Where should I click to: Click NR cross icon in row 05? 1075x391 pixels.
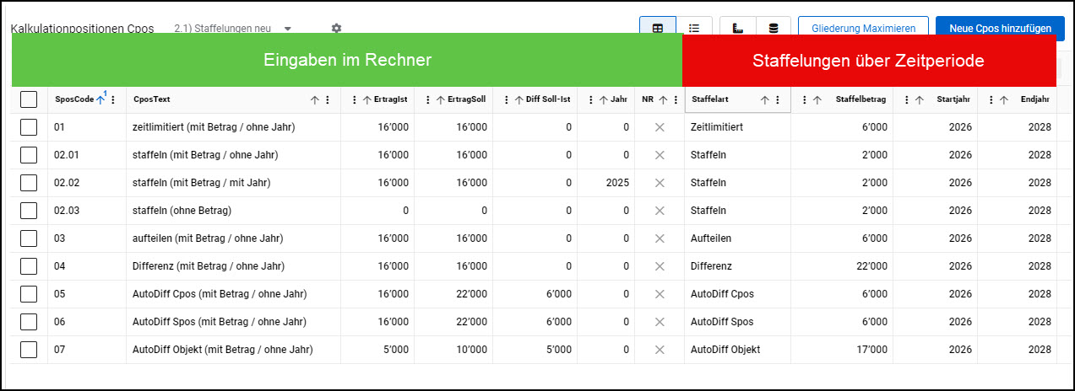tap(660, 294)
